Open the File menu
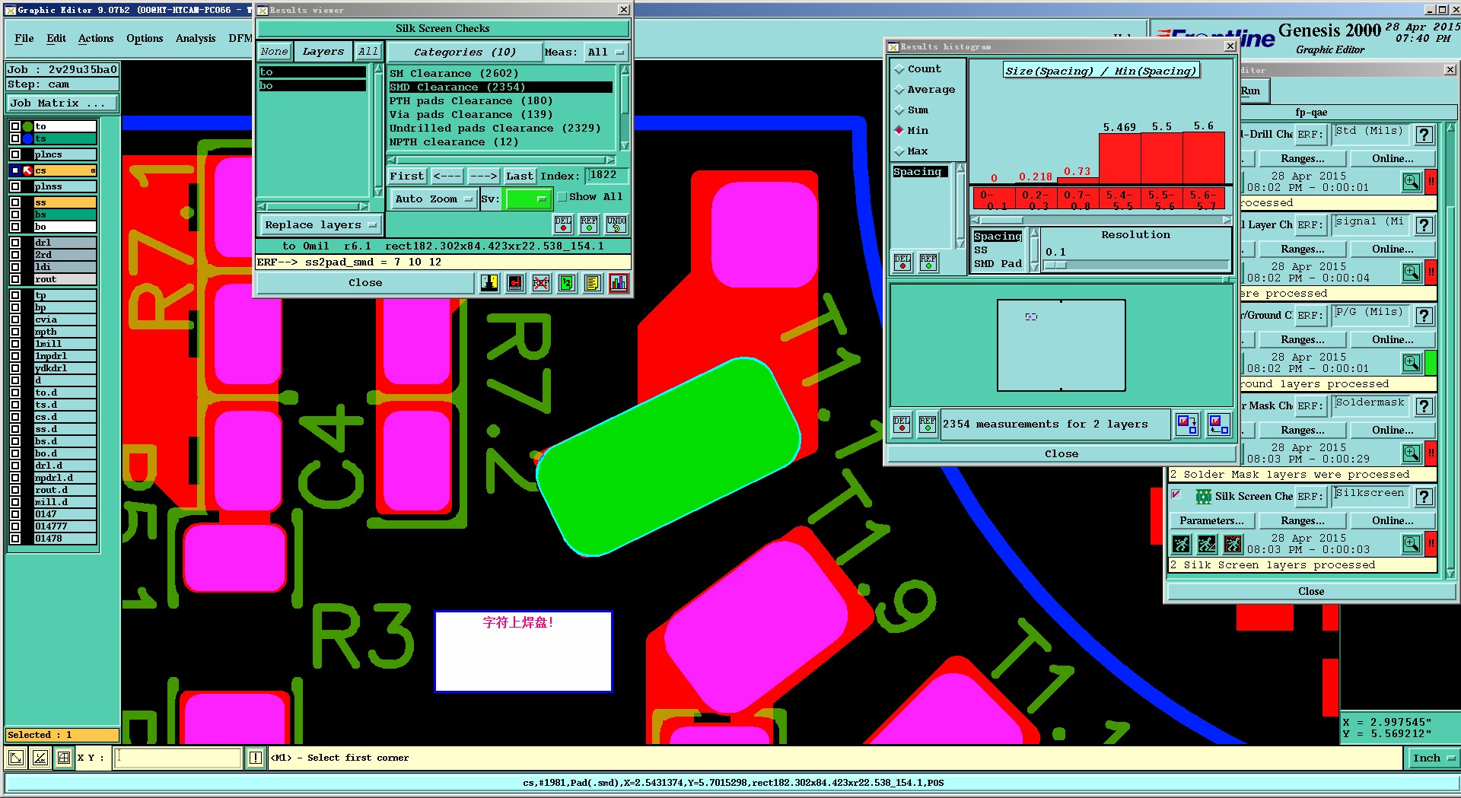 click(24, 38)
